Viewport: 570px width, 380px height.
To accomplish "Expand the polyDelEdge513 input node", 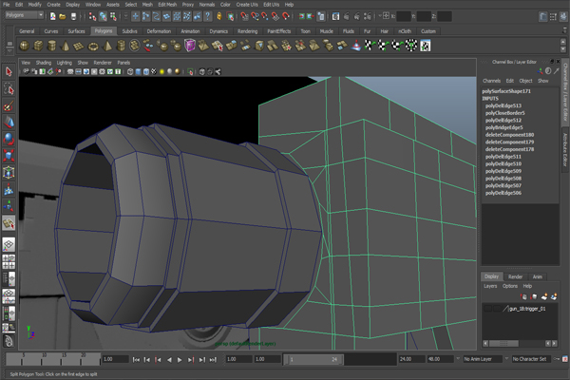I will [503, 105].
